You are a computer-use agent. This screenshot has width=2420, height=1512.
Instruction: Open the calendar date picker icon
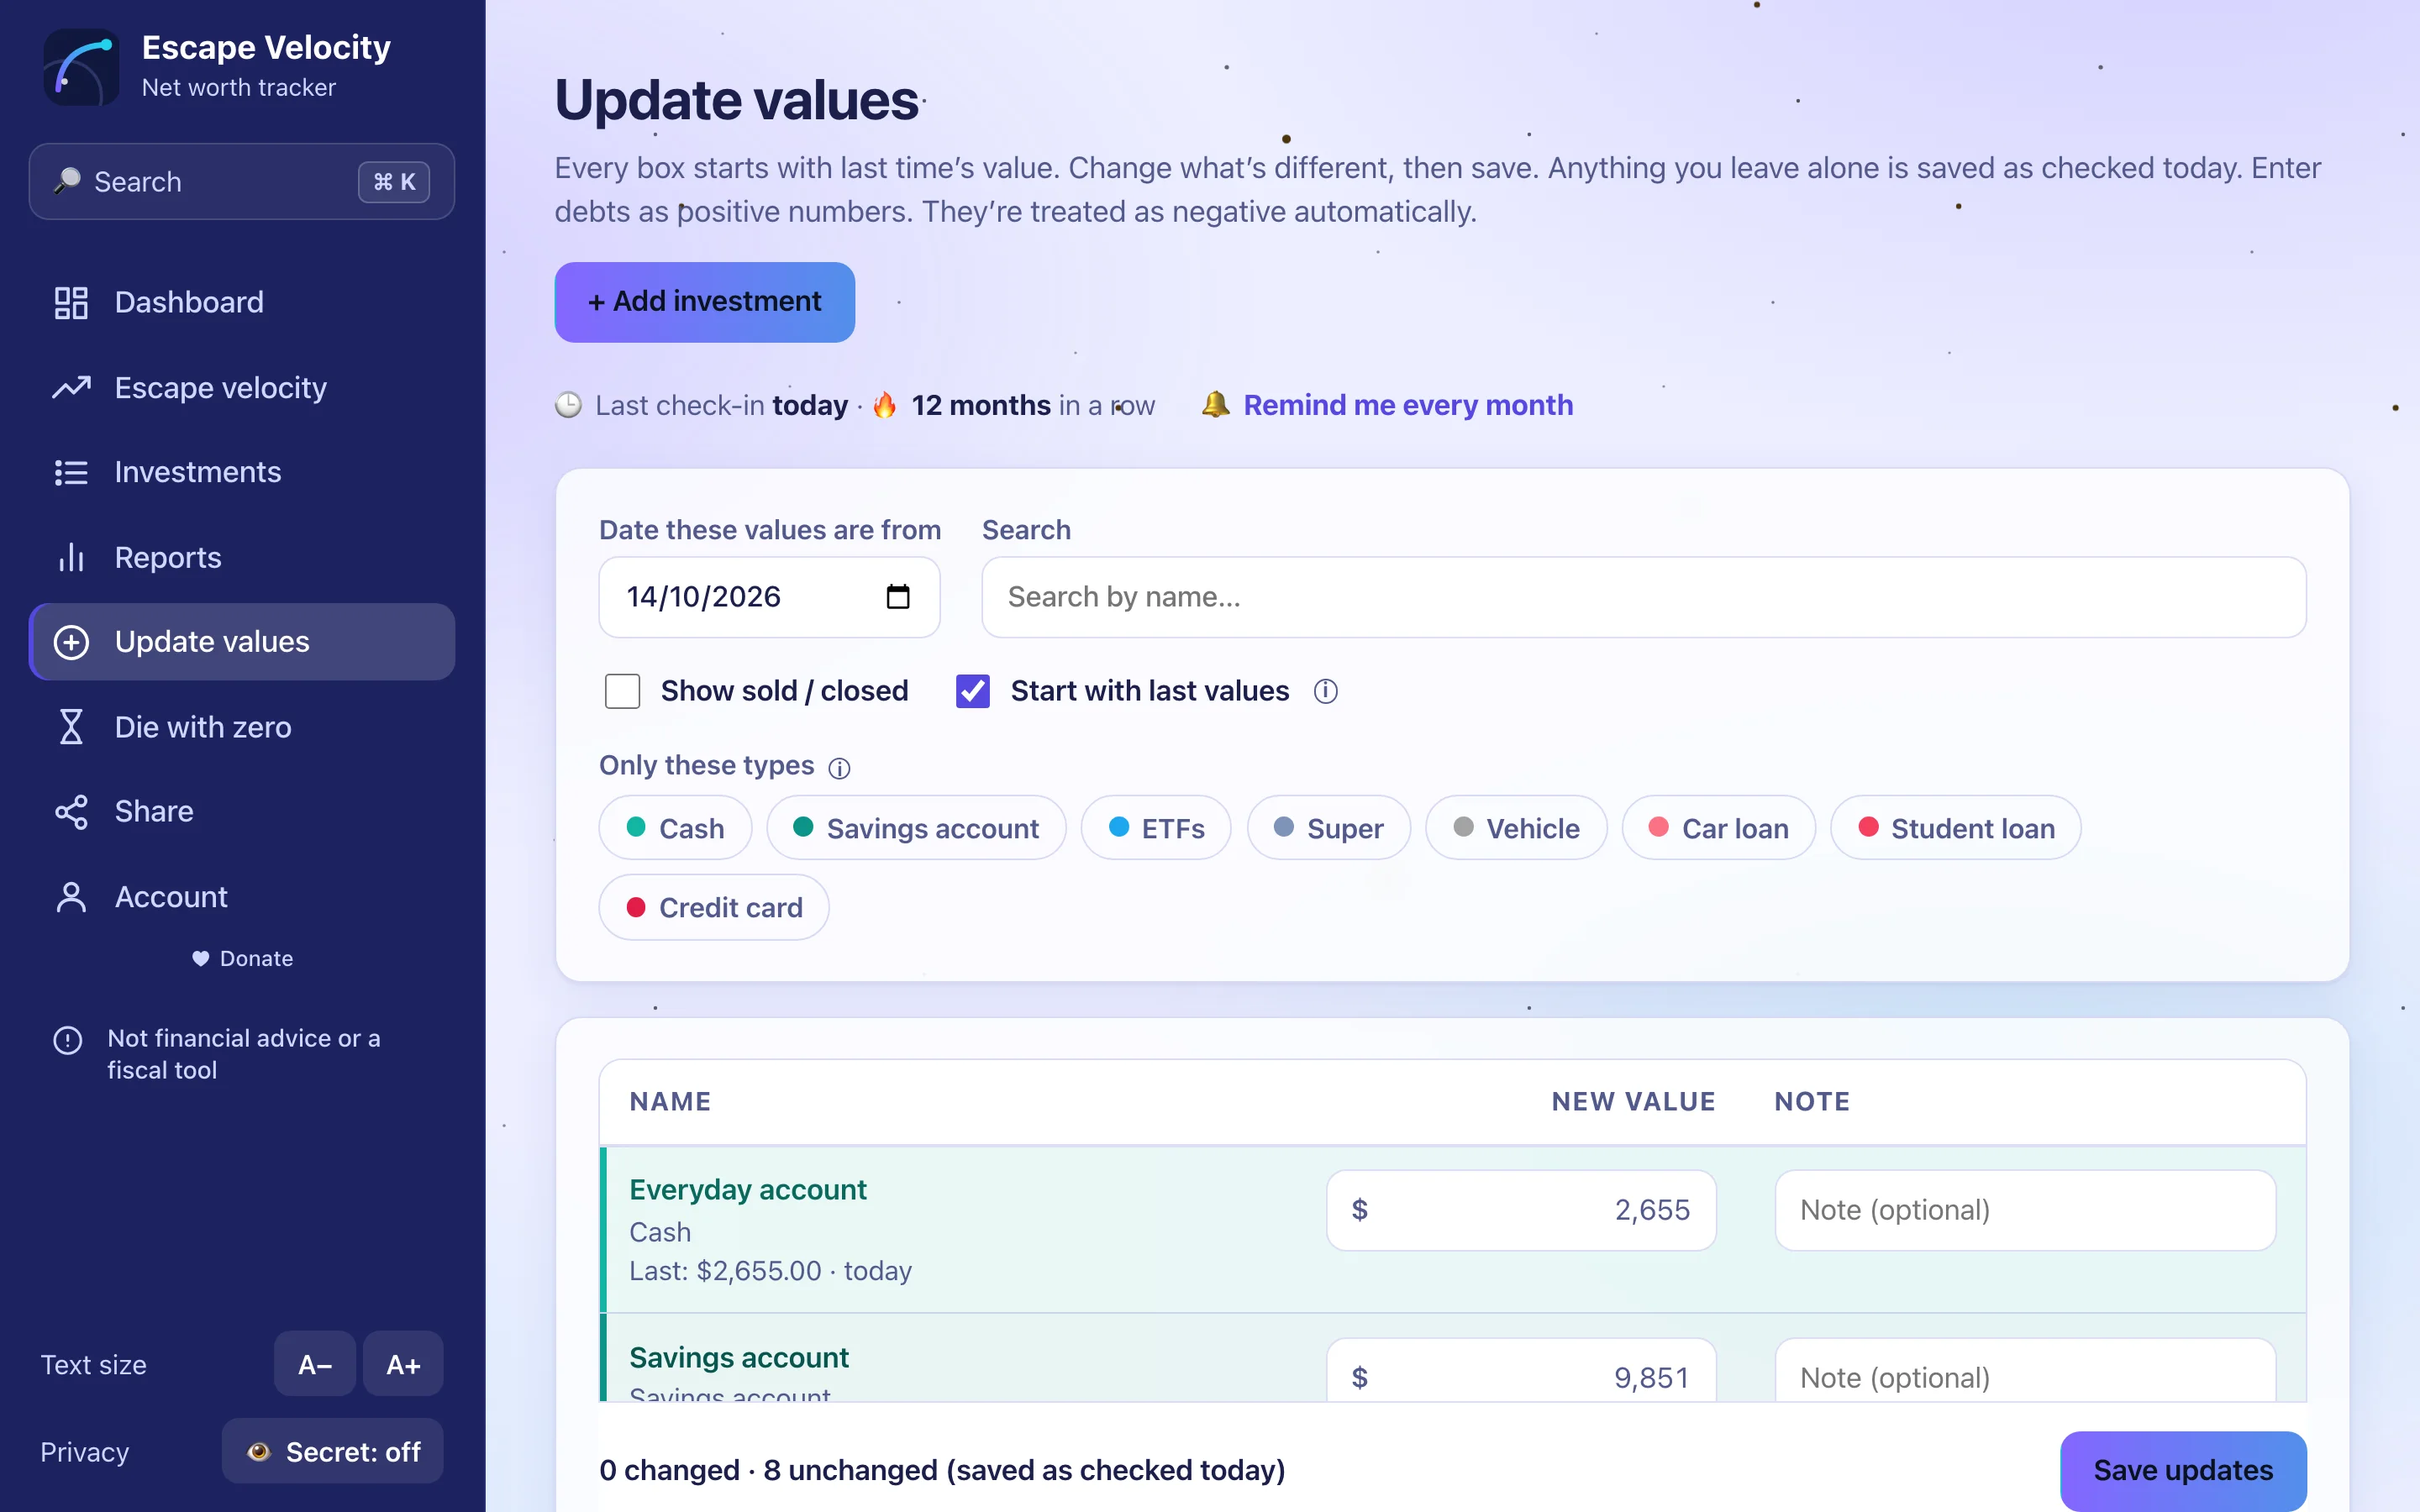tap(898, 597)
